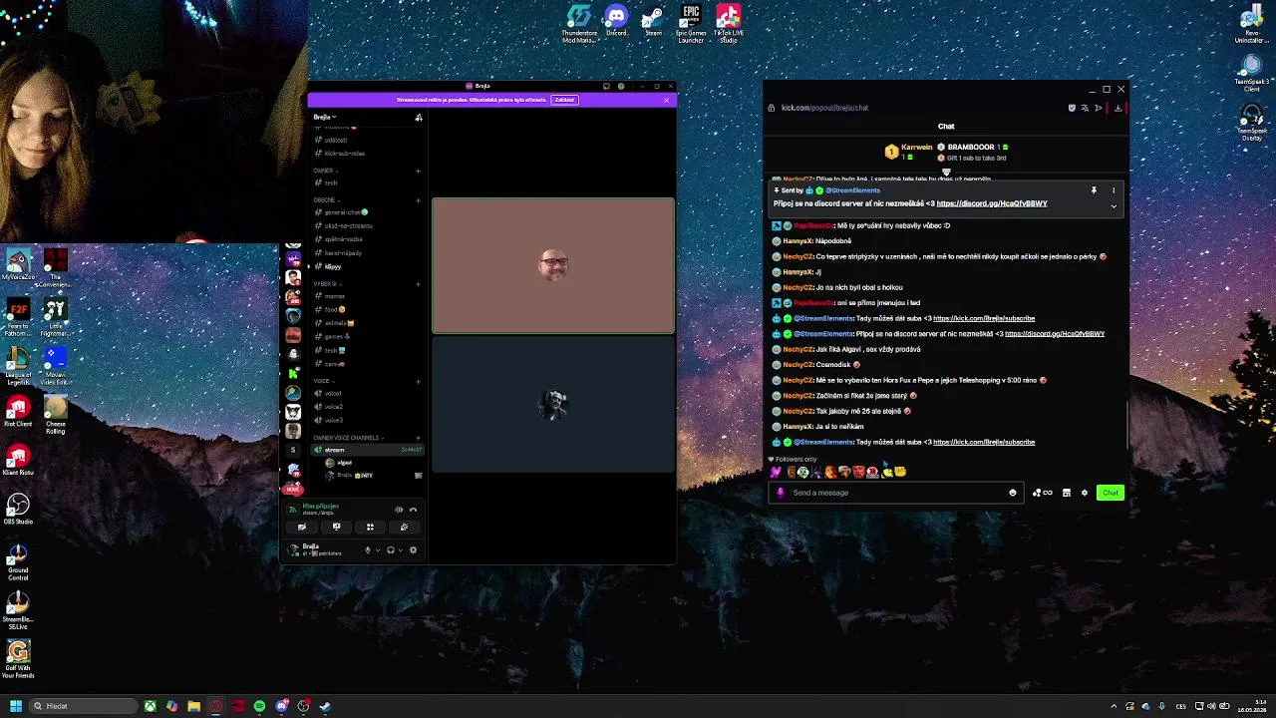Open Spotify from the taskbar

(x=259, y=706)
